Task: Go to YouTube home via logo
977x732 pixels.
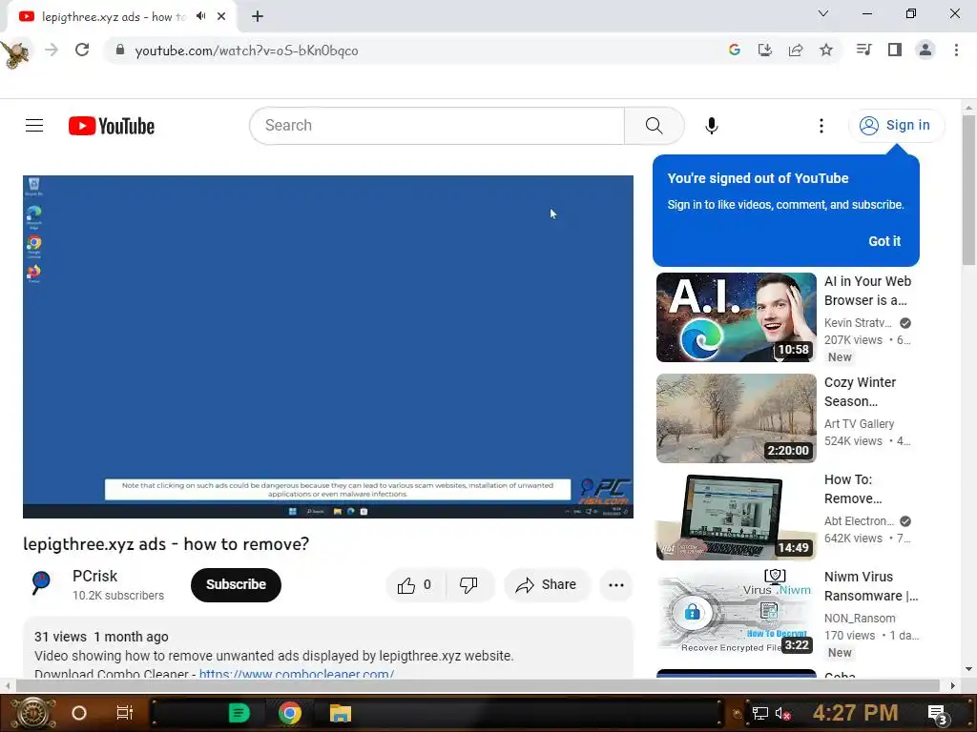Action: (112, 126)
